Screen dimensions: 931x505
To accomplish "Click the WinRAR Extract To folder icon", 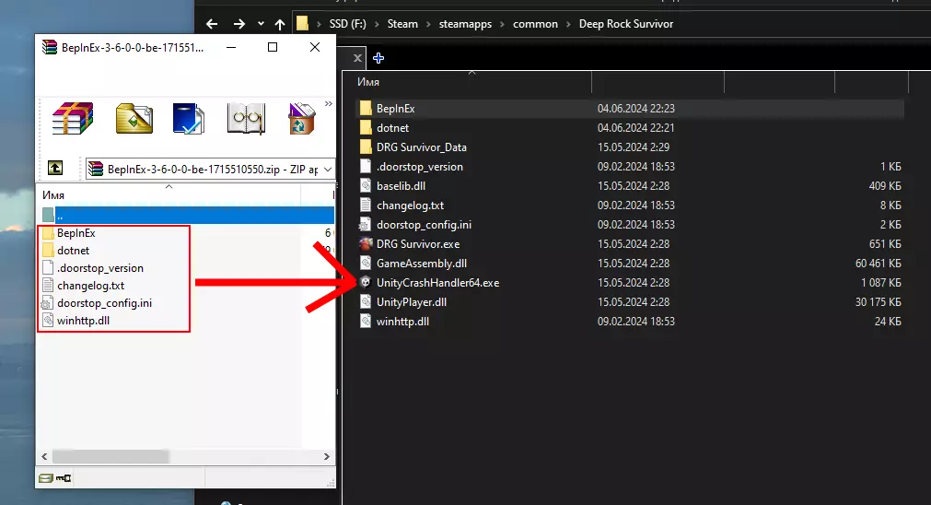I will [134, 118].
